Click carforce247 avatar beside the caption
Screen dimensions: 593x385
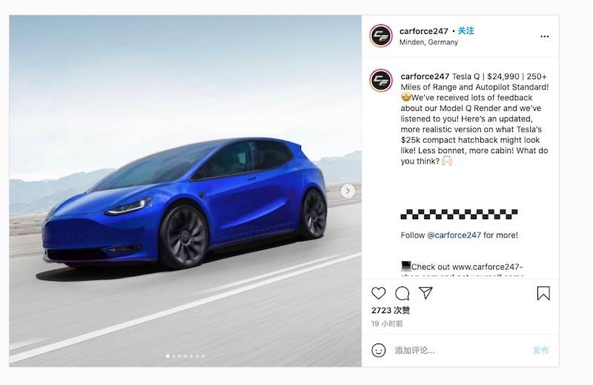click(381, 81)
